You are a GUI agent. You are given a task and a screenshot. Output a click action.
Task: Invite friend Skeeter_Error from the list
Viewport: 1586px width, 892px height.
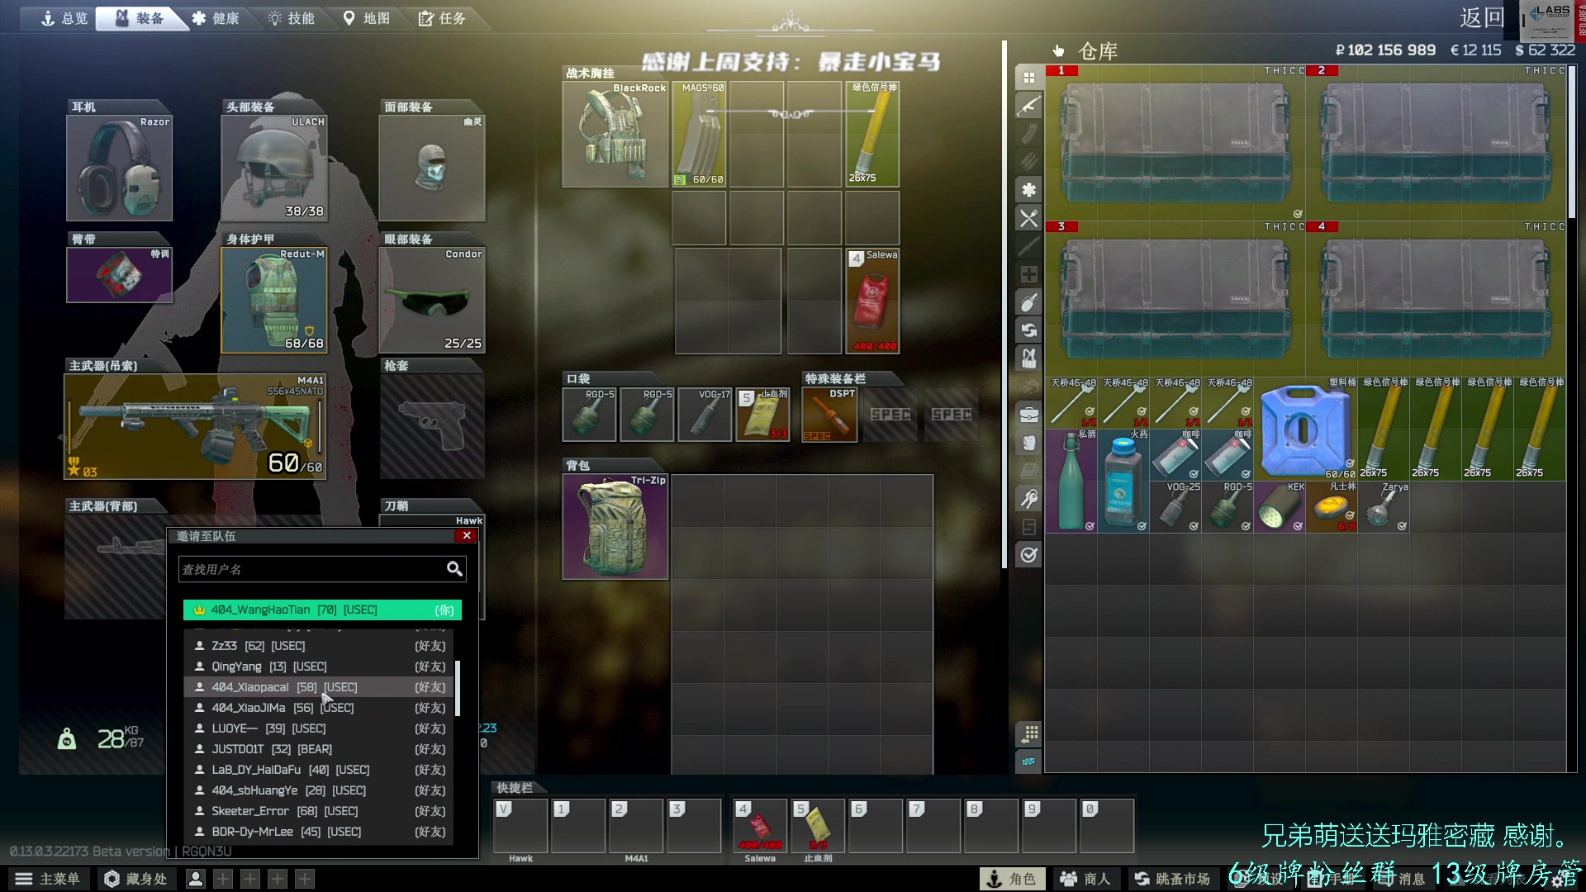tap(320, 811)
